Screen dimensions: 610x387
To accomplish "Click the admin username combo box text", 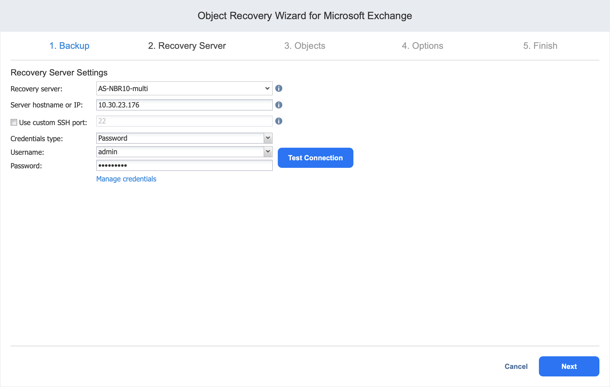I will click(x=180, y=152).
